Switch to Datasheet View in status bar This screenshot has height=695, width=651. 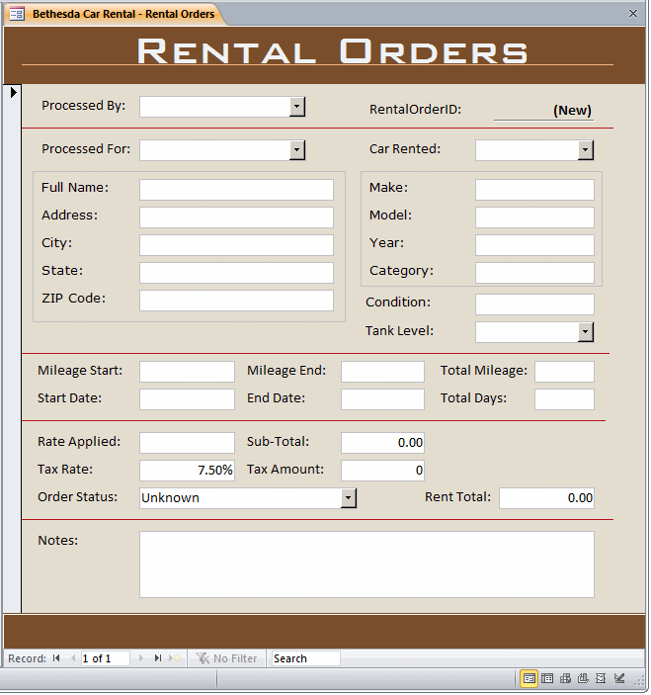click(x=547, y=678)
